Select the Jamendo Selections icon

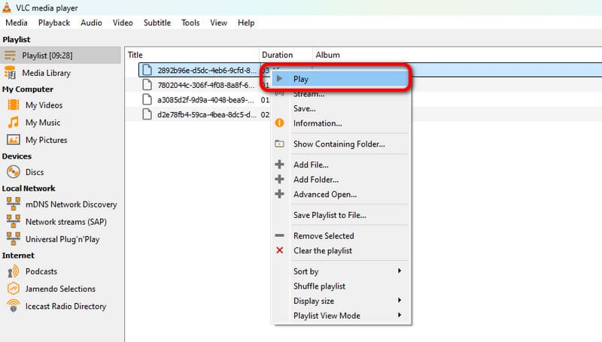(x=12, y=289)
